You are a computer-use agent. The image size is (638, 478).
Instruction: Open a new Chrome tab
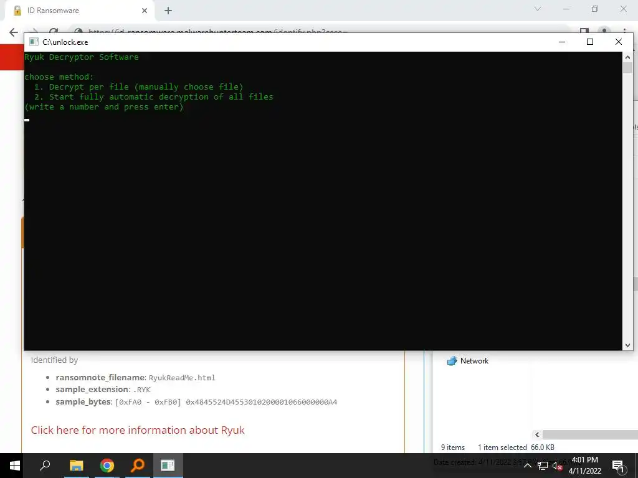pyautogui.click(x=168, y=11)
